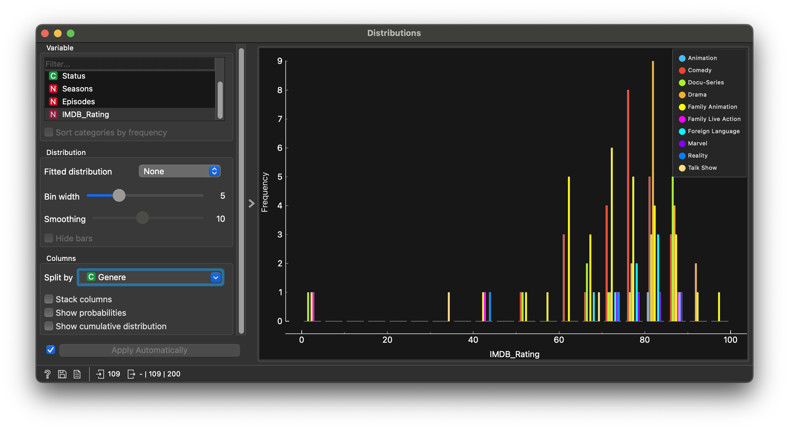This screenshot has height=430, width=789.
Task: Click the input data arrow icon
Action: point(100,374)
